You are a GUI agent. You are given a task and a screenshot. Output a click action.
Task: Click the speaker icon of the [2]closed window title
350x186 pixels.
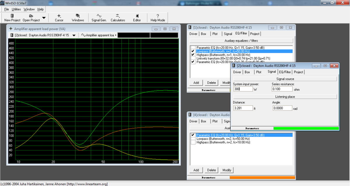(234, 66)
